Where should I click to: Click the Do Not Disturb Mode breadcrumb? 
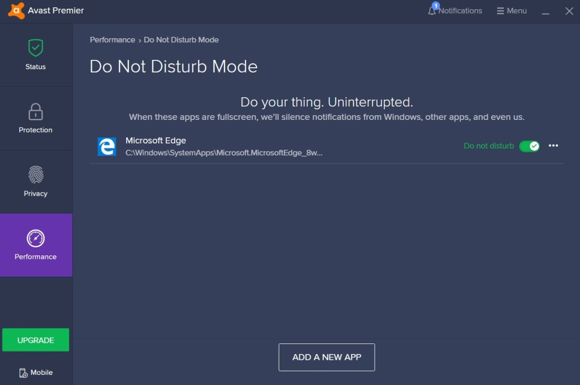click(181, 40)
